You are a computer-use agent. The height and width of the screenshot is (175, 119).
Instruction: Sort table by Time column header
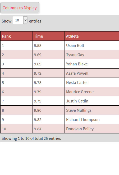49,36
